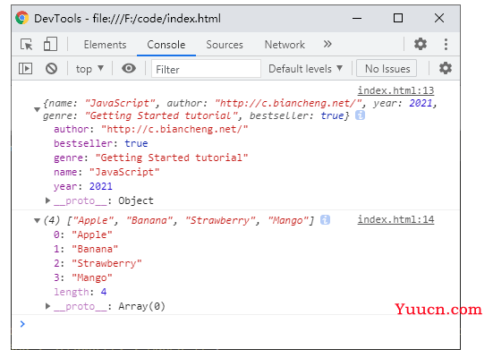
Task: Minimize the DevTools window
Action: click(357, 18)
